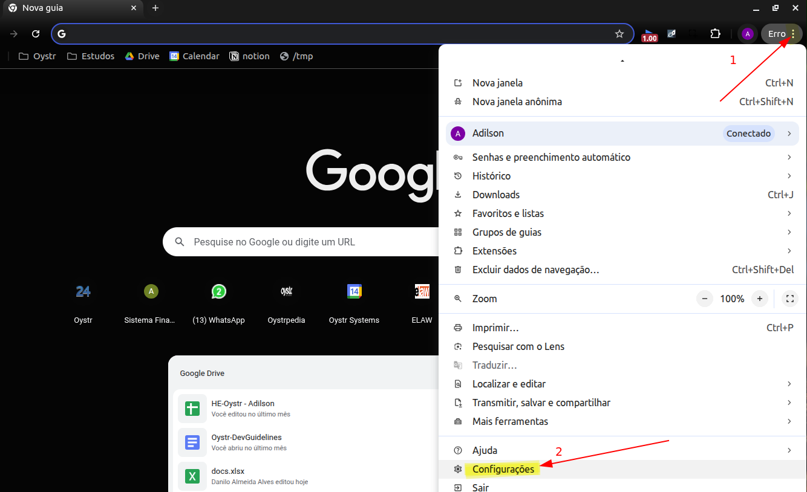807x492 pixels.
Task: Choose Pesquisar com o Lens
Action: (622, 346)
